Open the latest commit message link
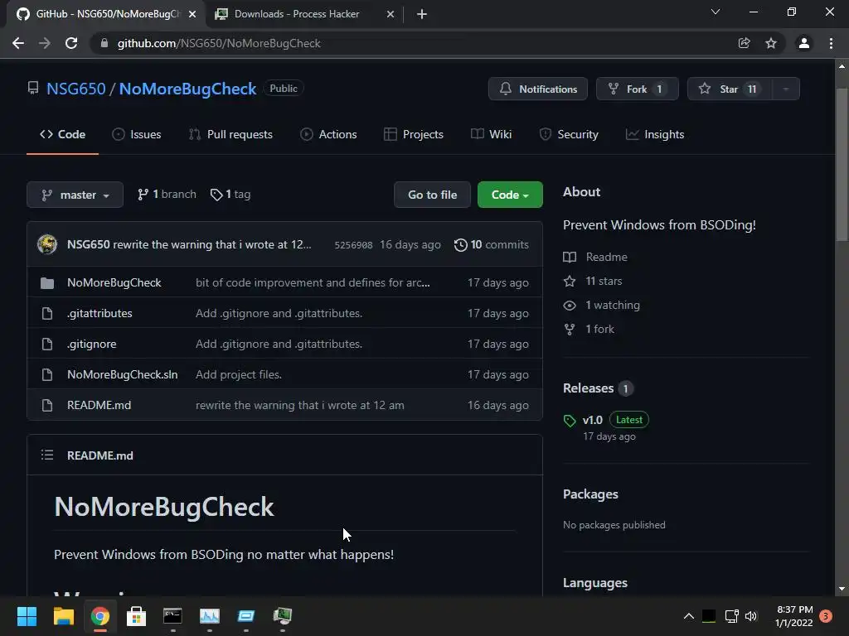Image resolution: width=849 pixels, height=636 pixels. pyautogui.click(x=211, y=244)
